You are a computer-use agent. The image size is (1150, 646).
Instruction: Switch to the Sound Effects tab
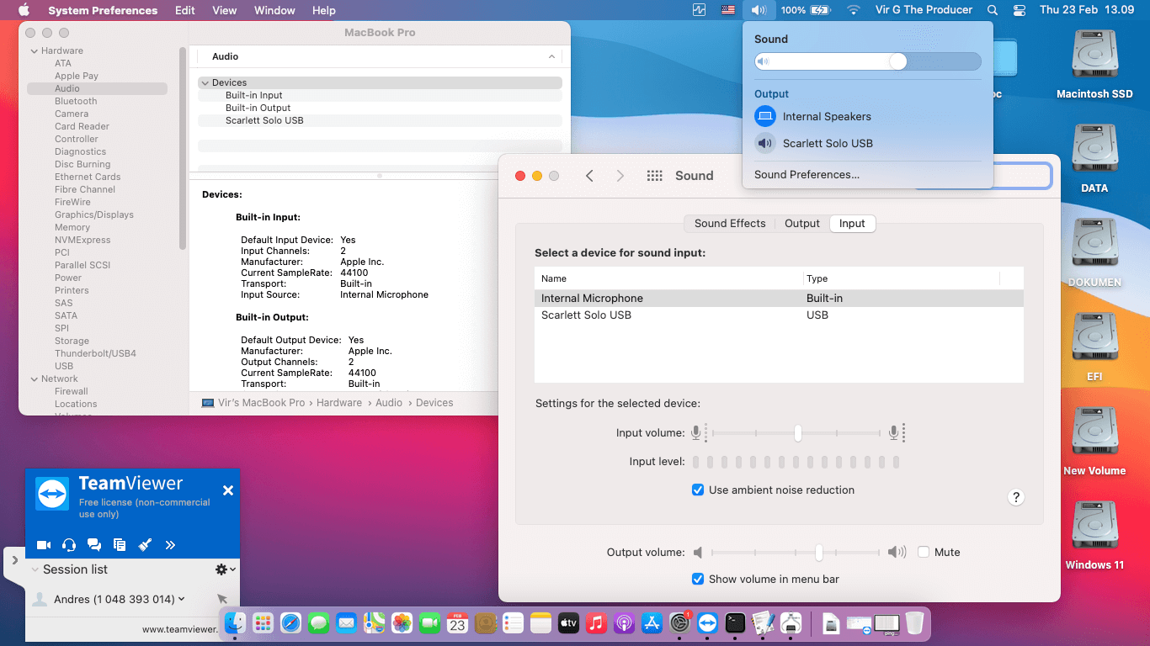click(729, 223)
